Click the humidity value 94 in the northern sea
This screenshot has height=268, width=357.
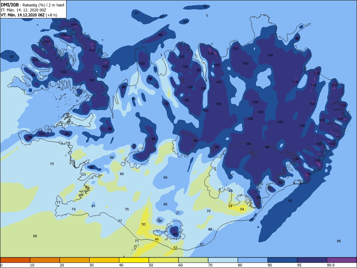click(x=185, y=22)
